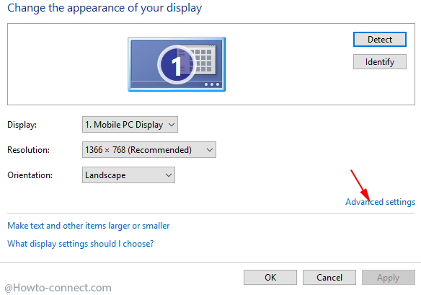Click the circled number 1 badge
Viewport: 421px width, 295px height.
(x=176, y=65)
